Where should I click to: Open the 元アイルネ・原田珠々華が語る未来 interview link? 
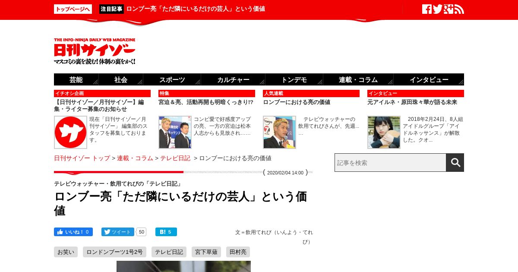(412, 102)
